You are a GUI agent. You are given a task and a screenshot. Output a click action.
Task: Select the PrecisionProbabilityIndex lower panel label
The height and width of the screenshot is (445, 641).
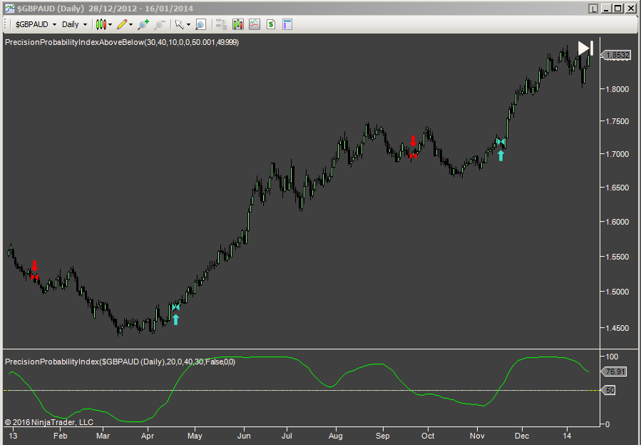click(x=120, y=362)
